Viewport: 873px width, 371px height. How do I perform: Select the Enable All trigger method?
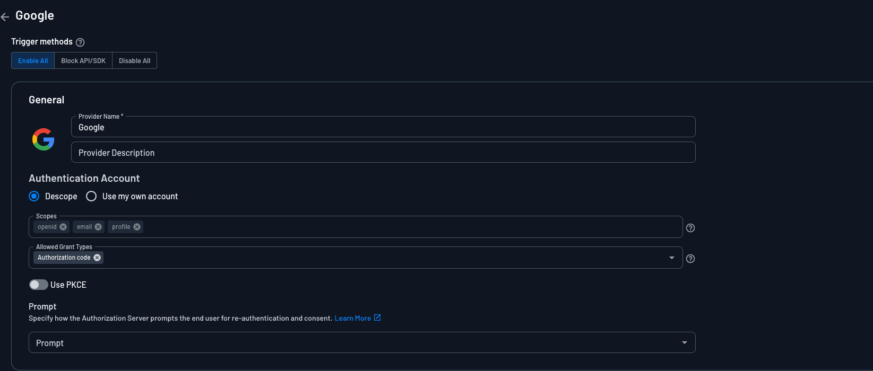[33, 60]
